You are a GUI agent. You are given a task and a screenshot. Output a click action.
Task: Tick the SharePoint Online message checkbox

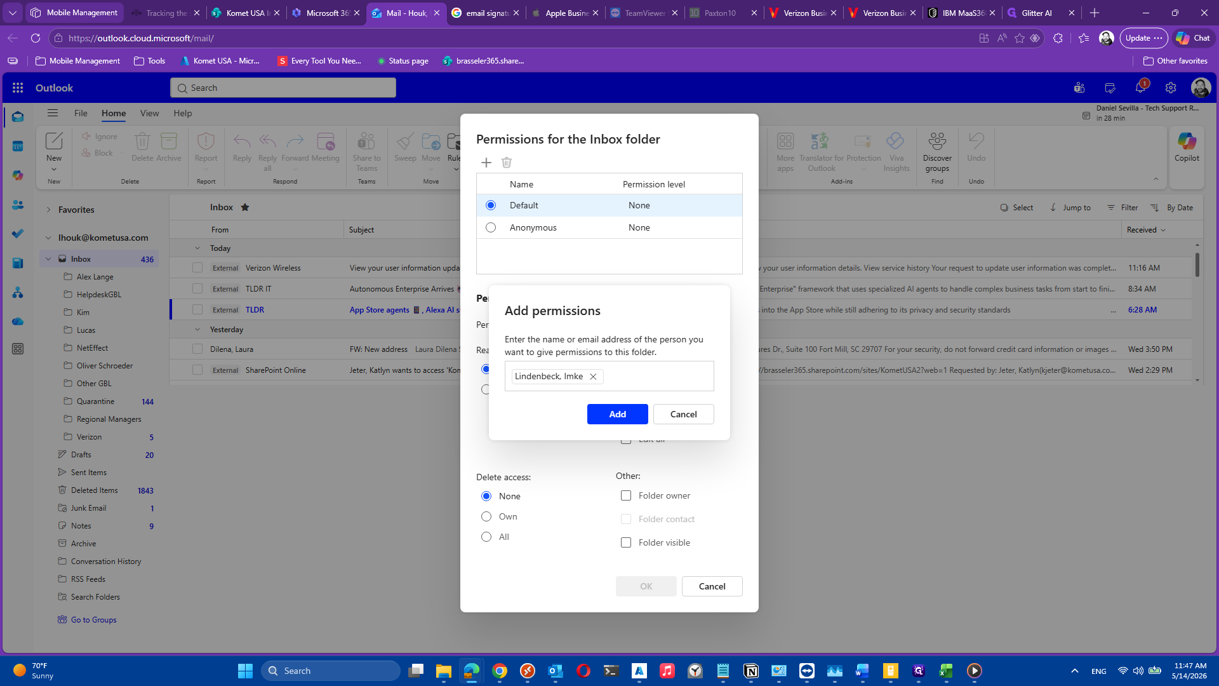(x=197, y=370)
